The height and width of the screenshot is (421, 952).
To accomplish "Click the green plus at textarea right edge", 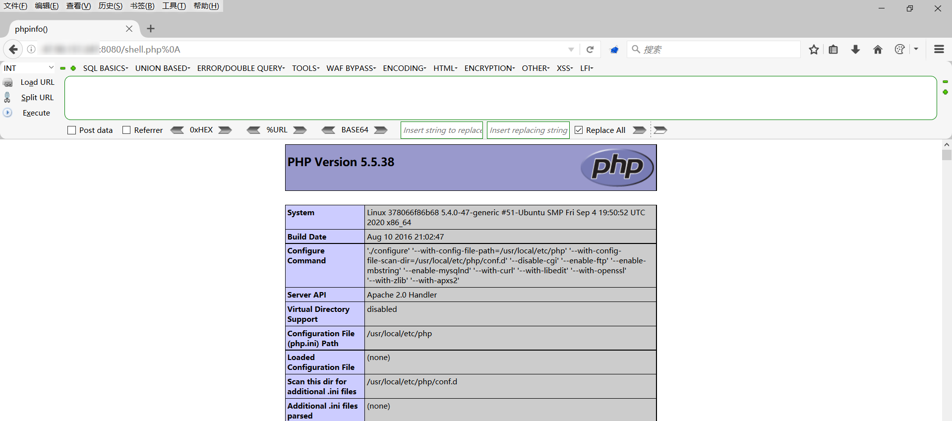I will (x=945, y=92).
